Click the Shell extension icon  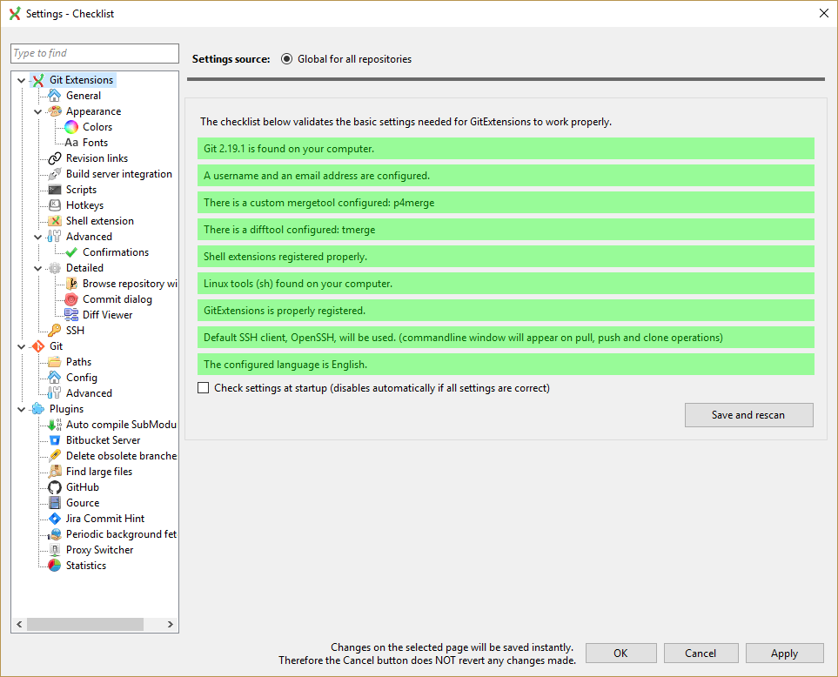[x=56, y=220]
